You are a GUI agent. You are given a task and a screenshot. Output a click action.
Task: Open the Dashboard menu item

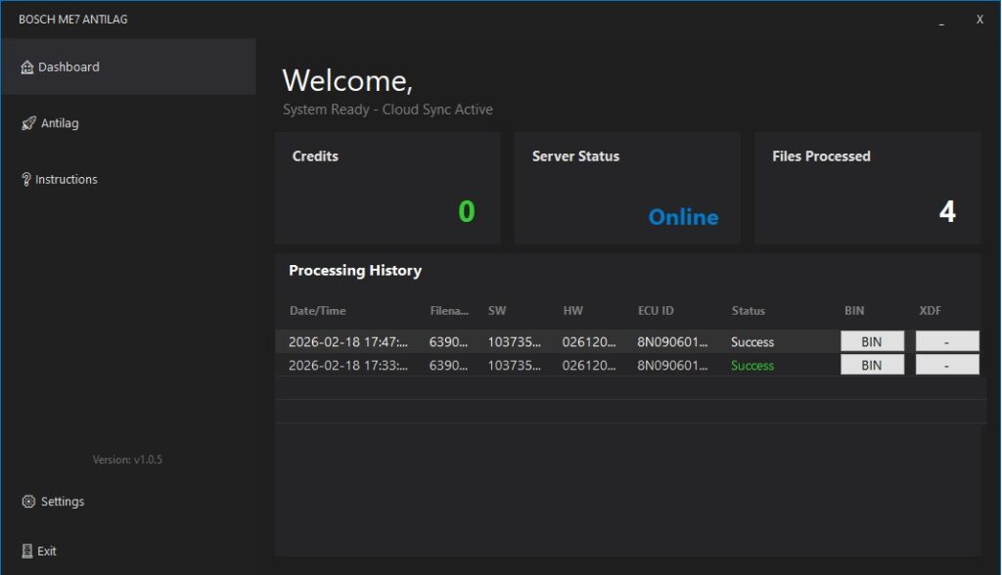(x=128, y=66)
